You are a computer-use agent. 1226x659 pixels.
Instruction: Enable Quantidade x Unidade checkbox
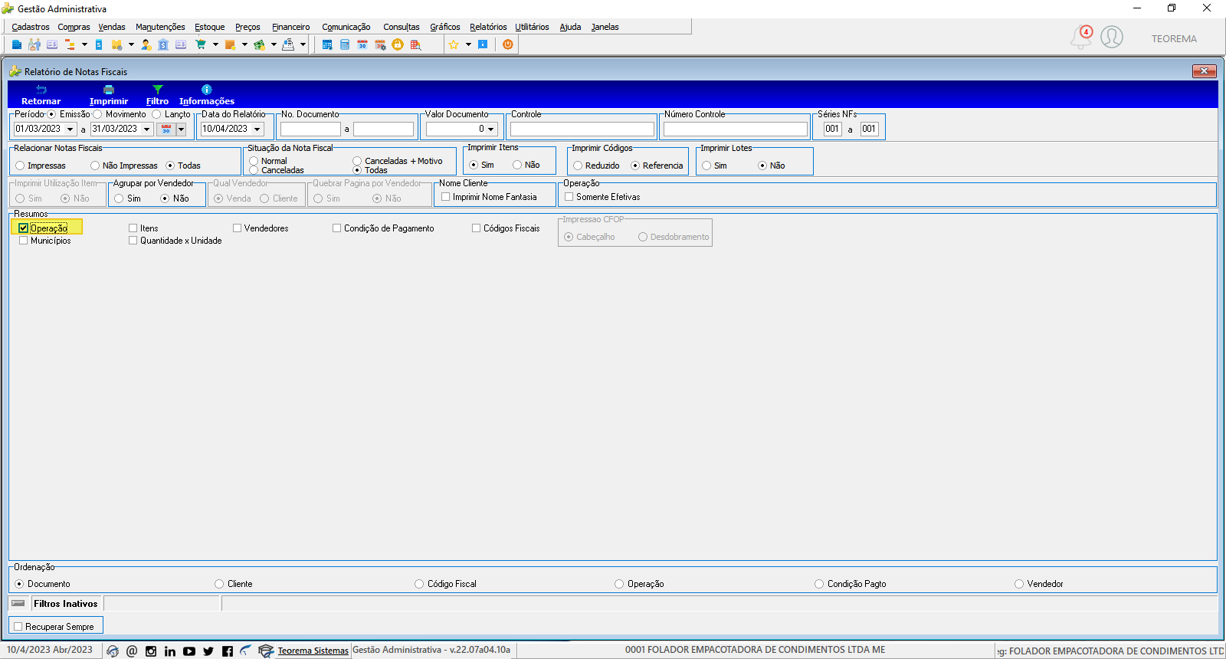pos(133,241)
